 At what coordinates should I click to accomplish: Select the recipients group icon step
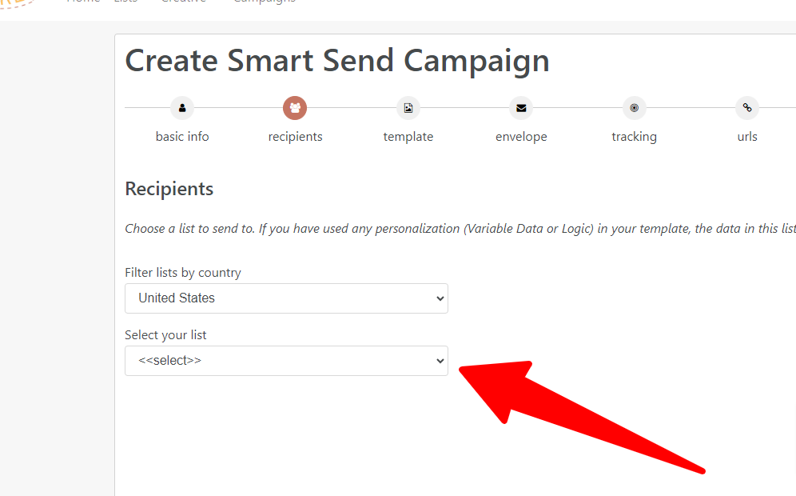click(x=295, y=108)
